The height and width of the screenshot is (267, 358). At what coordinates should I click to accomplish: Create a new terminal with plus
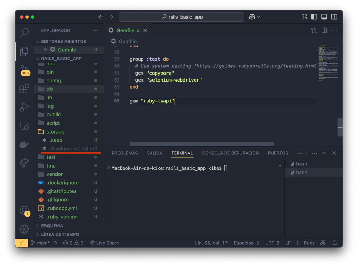click(300, 153)
